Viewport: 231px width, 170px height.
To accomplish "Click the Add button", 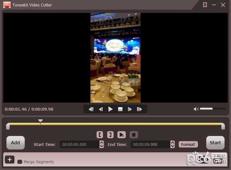I will (15, 143).
